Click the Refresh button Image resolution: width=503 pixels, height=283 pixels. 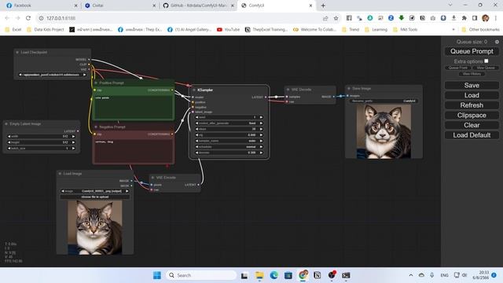point(472,105)
